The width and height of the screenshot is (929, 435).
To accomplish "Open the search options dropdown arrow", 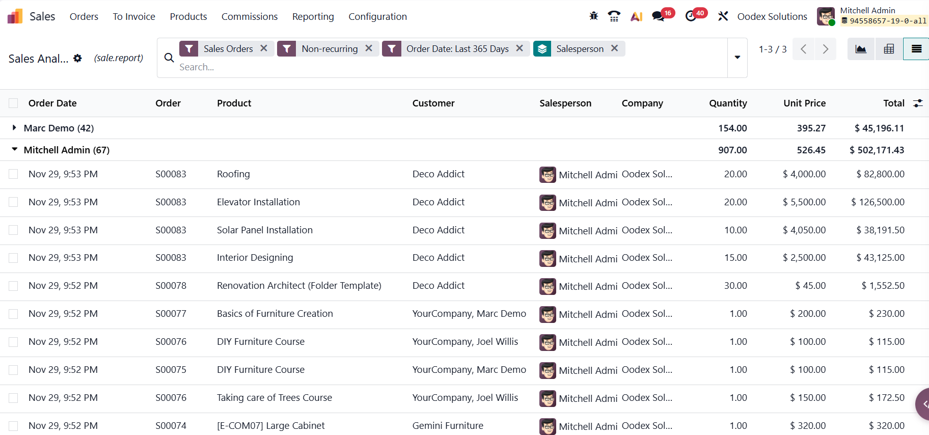I will (737, 58).
